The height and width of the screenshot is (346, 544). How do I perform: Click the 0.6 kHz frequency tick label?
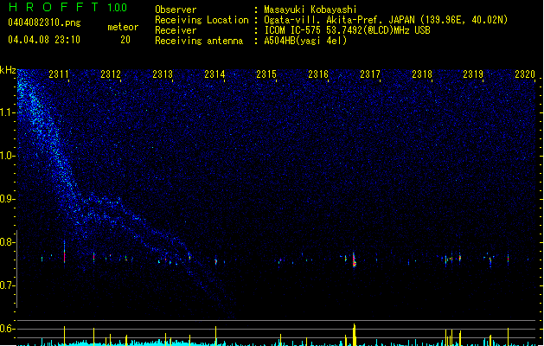7,329
